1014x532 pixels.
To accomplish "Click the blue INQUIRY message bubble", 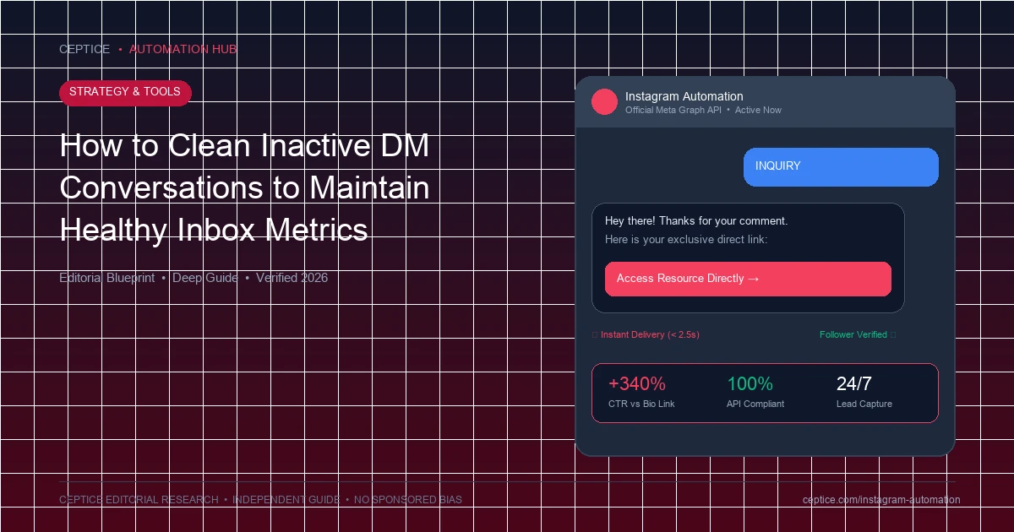I will [x=841, y=166].
